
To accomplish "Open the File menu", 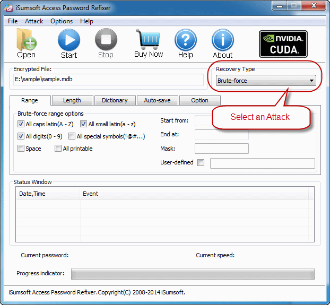I will coord(13,21).
